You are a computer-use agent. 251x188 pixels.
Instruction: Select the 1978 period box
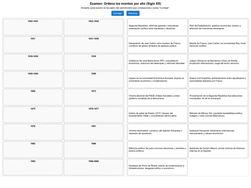pos(33,132)
